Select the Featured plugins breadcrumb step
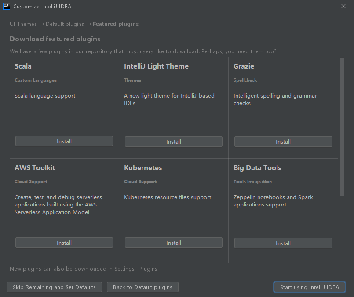Viewport: 354px width, 297px height. tap(116, 24)
